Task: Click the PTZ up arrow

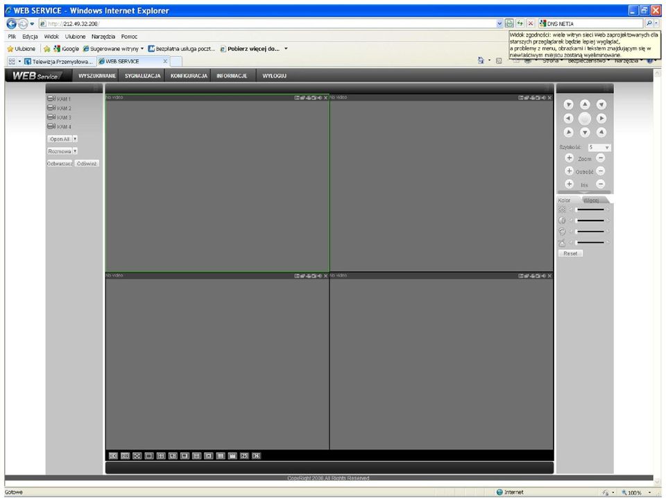Action: pyautogui.click(x=585, y=104)
